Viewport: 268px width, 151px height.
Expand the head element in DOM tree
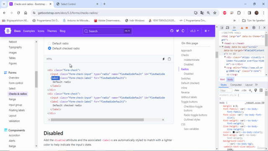pyautogui.click(x=223, y=43)
